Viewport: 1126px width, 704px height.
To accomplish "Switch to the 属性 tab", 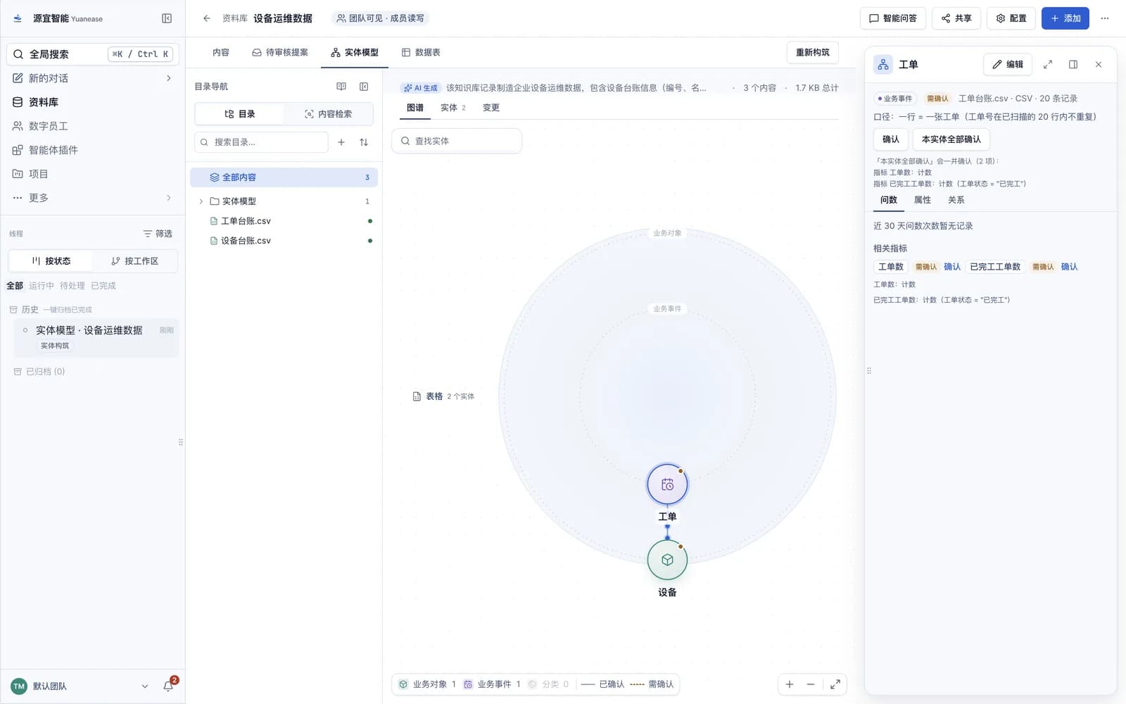I will coord(922,200).
